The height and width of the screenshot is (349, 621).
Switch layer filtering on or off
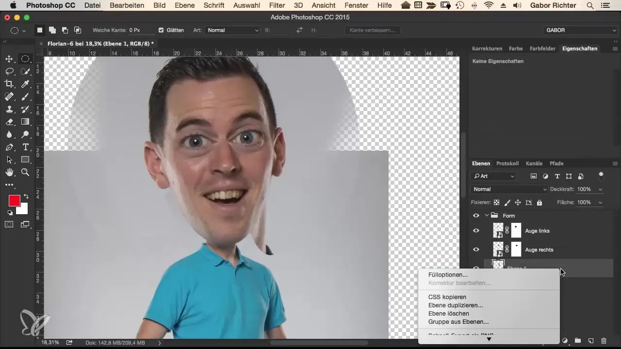pyautogui.click(x=602, y=175)
